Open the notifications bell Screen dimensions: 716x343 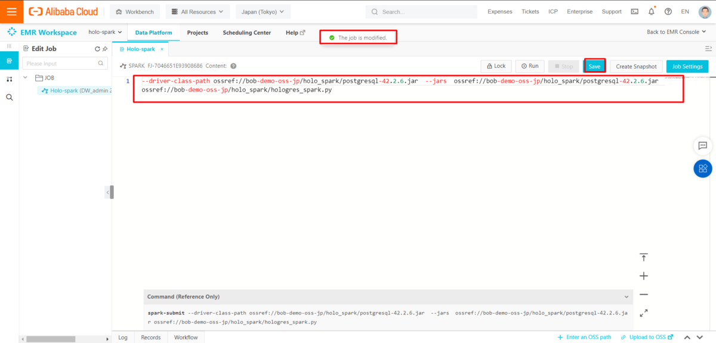651,11
